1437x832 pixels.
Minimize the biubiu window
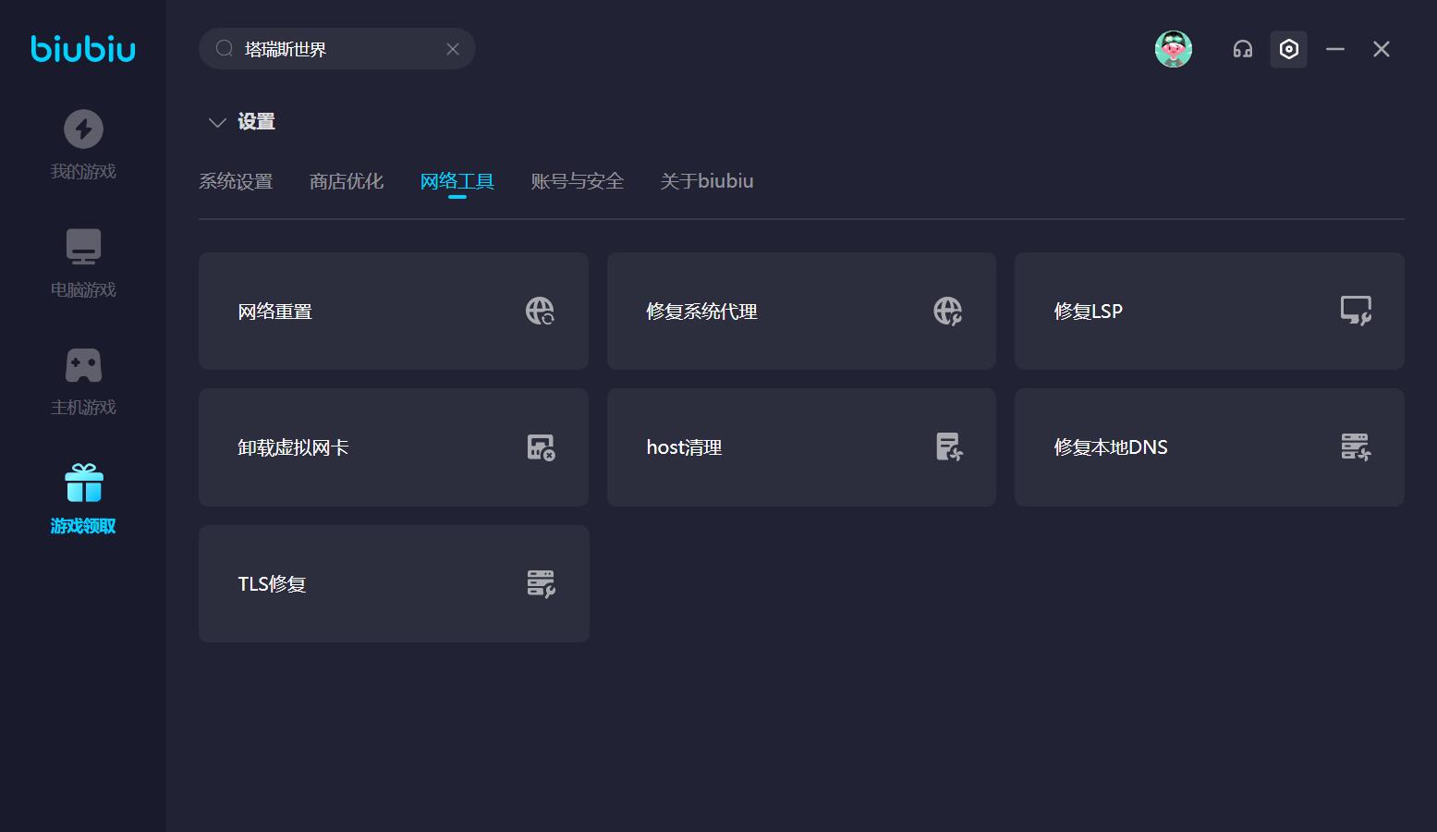pyautogui.click(x=1335, y=49)
